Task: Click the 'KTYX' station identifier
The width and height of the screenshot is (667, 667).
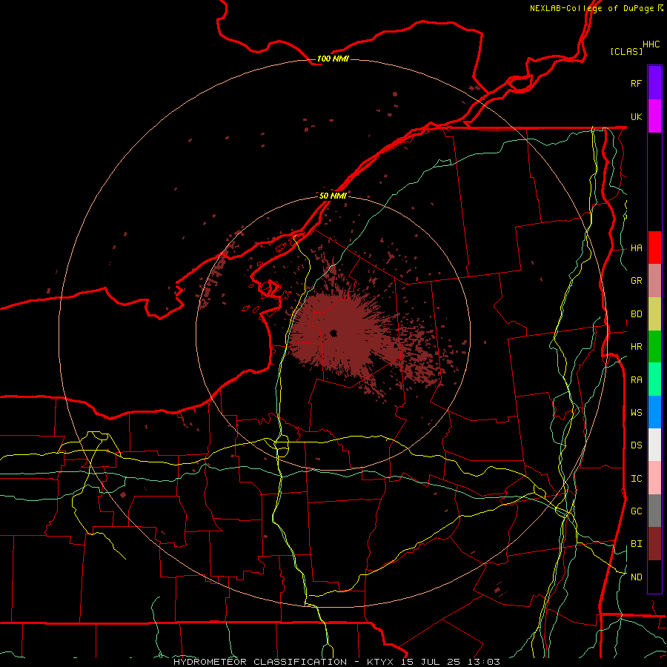Action: [381, 662]
